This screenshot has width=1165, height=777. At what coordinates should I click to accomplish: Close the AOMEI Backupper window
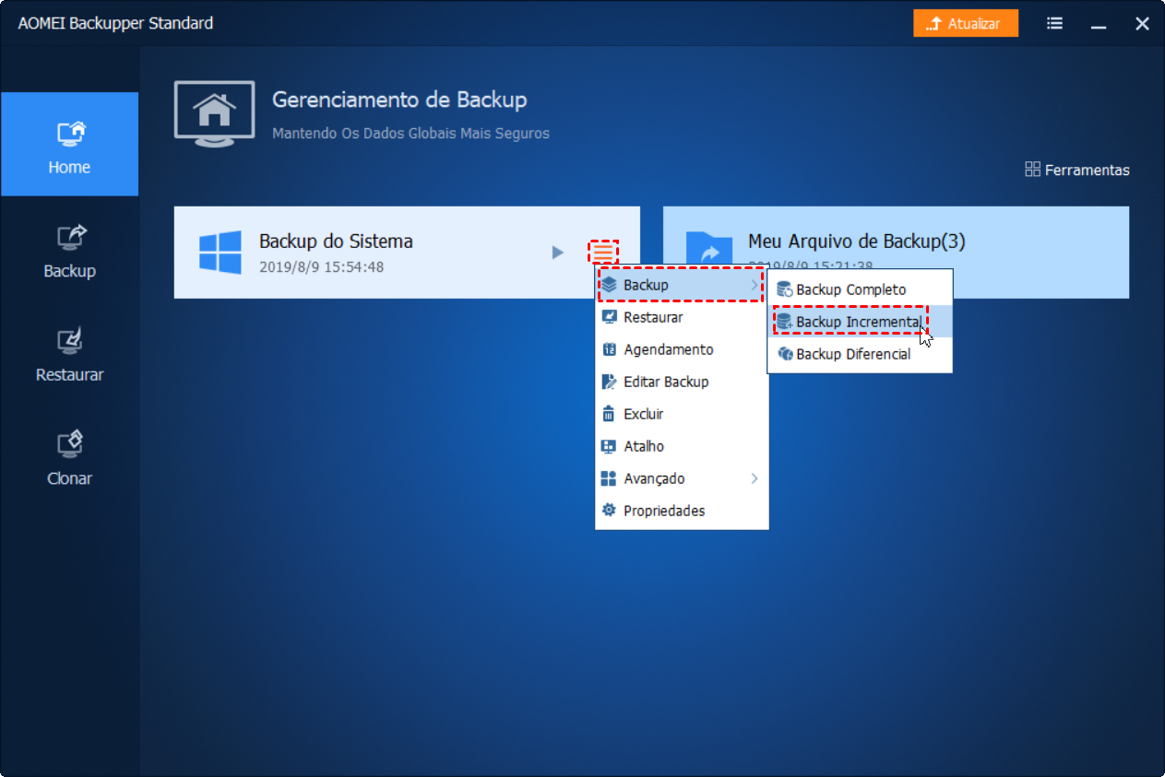click(1142, 24)
